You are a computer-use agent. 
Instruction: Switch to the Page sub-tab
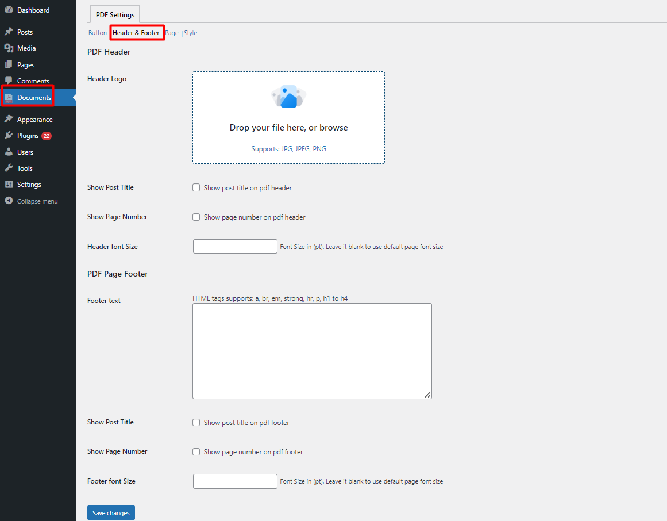click(172, 33)
